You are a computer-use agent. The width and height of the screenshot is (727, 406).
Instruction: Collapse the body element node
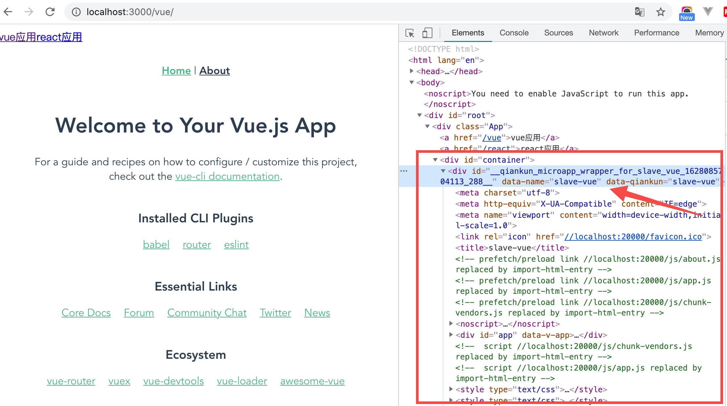click(x=412, y=82)
